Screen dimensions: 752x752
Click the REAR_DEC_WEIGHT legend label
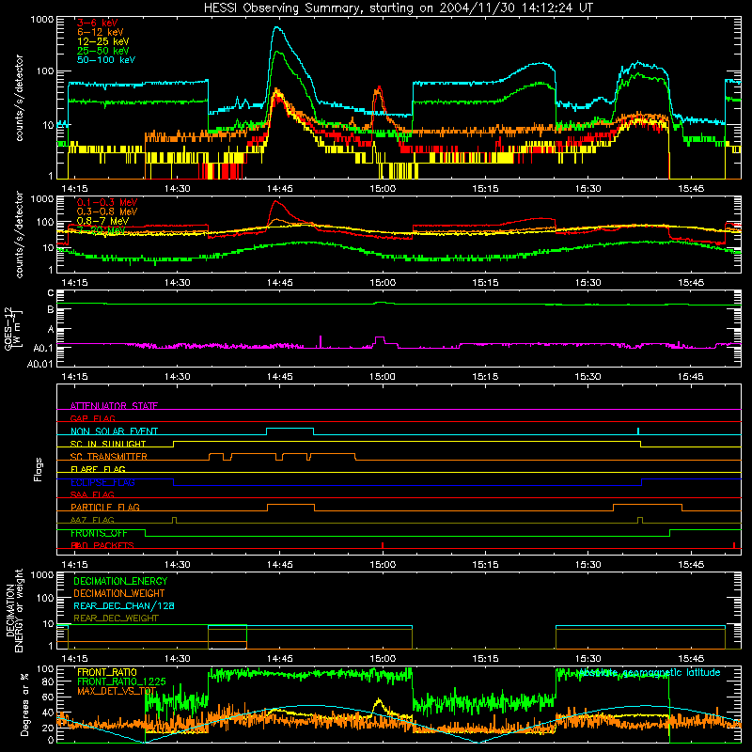[116, 619]
